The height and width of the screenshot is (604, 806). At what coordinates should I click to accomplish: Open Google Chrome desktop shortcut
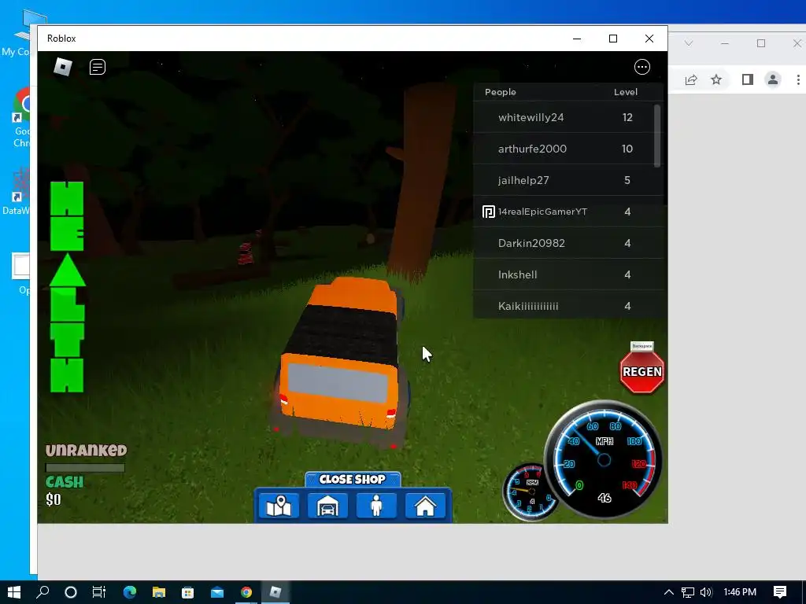(x=20, y=117)
